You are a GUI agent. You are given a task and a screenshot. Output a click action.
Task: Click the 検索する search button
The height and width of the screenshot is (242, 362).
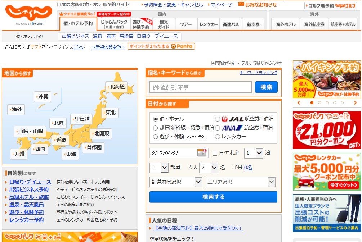[213, 197]
